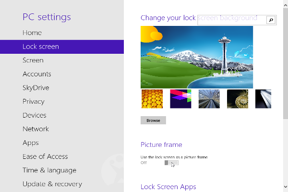Open SkyDrive settings
Viewport: 288px width, 192px height.
(x=36, y=88)
